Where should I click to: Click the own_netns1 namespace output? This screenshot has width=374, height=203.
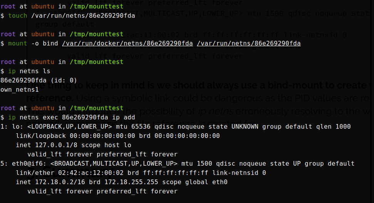pos(20,90)
